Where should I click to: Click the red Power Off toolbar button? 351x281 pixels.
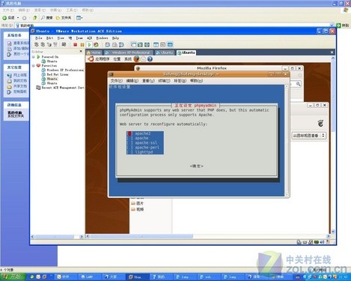coord(75,45)
